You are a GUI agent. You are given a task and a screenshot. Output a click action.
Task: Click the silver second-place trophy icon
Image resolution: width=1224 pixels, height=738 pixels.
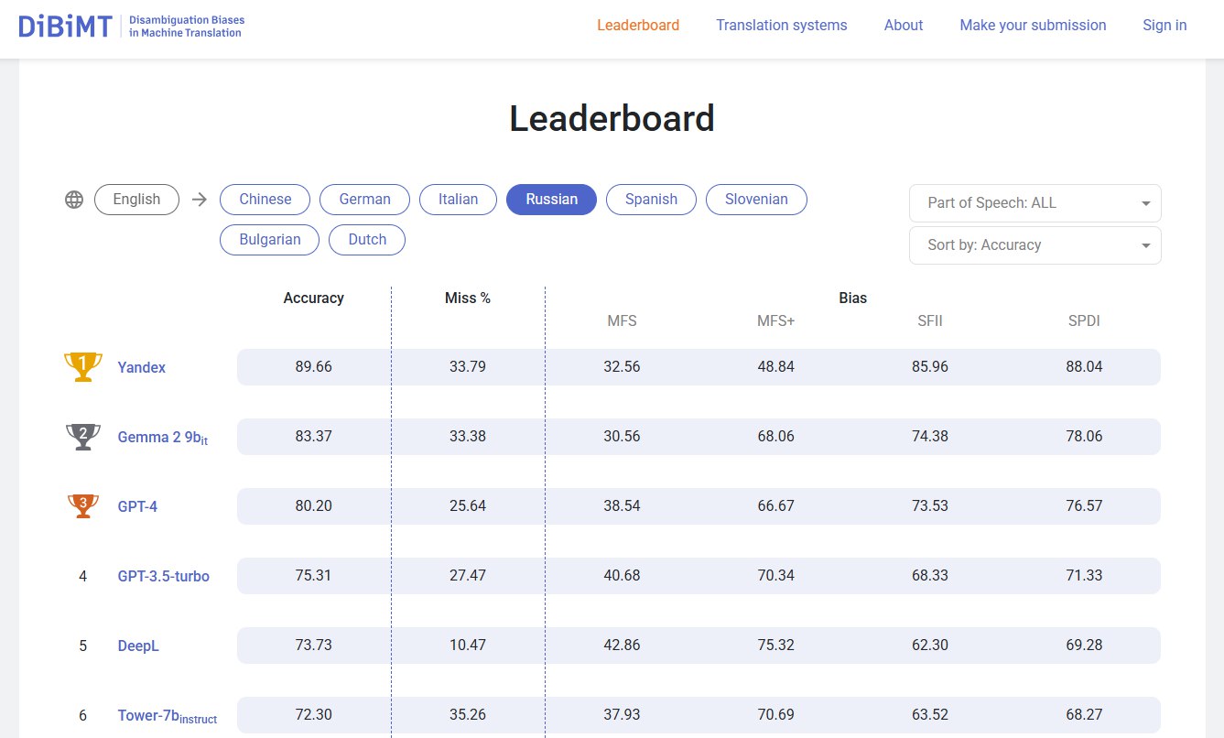(x=82, y=437)
